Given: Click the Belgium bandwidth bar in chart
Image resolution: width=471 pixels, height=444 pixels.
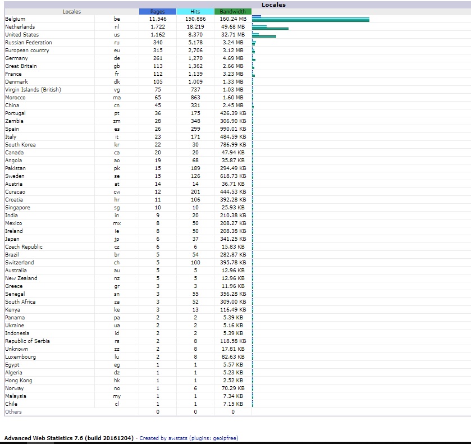Looking at the screenshot, I should tap(310, 20).
